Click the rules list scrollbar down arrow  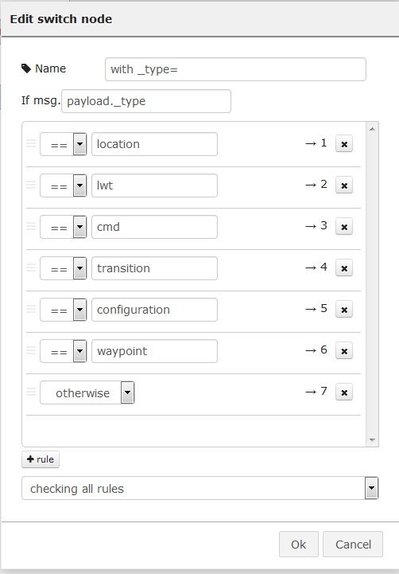point(372,439)
